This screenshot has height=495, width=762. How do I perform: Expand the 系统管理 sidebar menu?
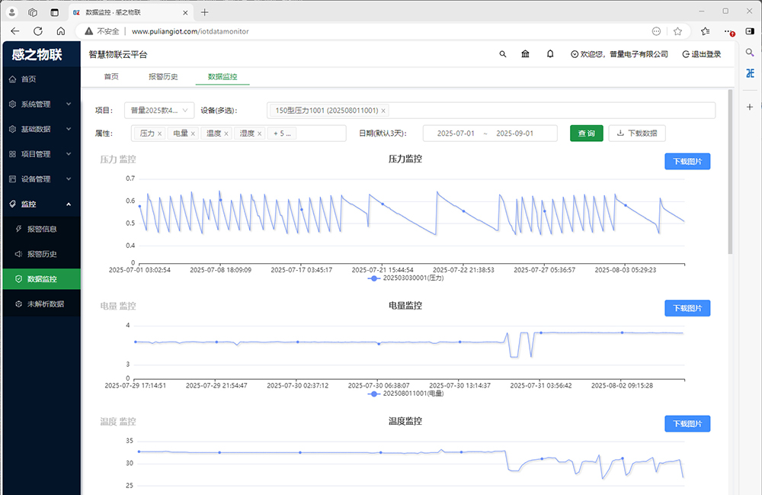(x=41, y=104)
